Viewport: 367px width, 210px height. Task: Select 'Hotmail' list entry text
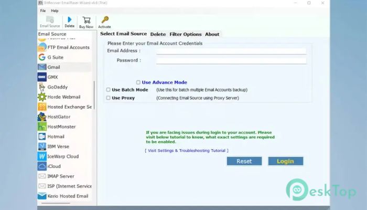[x=56, y=136]
